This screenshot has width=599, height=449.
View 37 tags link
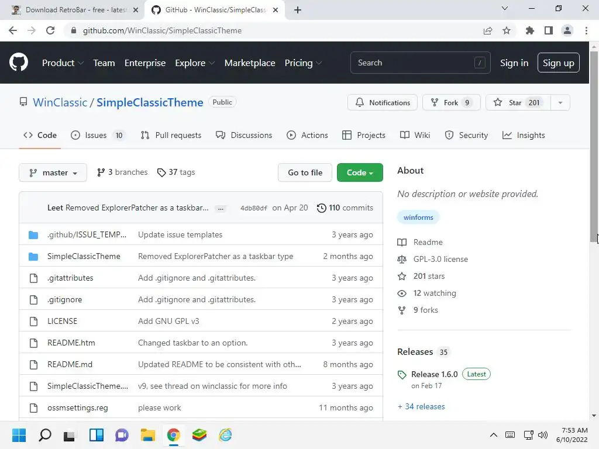pyautogui.click(x=176, y=172)
